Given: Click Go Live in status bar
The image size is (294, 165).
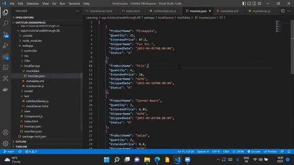Looking at the screenshot, I should point(254,151).
